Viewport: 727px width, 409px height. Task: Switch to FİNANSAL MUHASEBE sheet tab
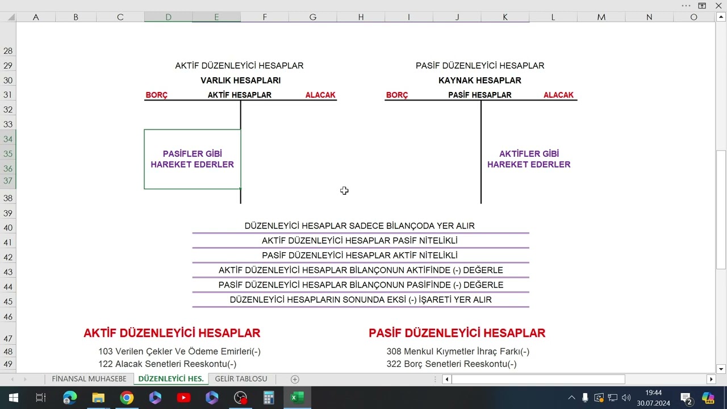[89, 379]
